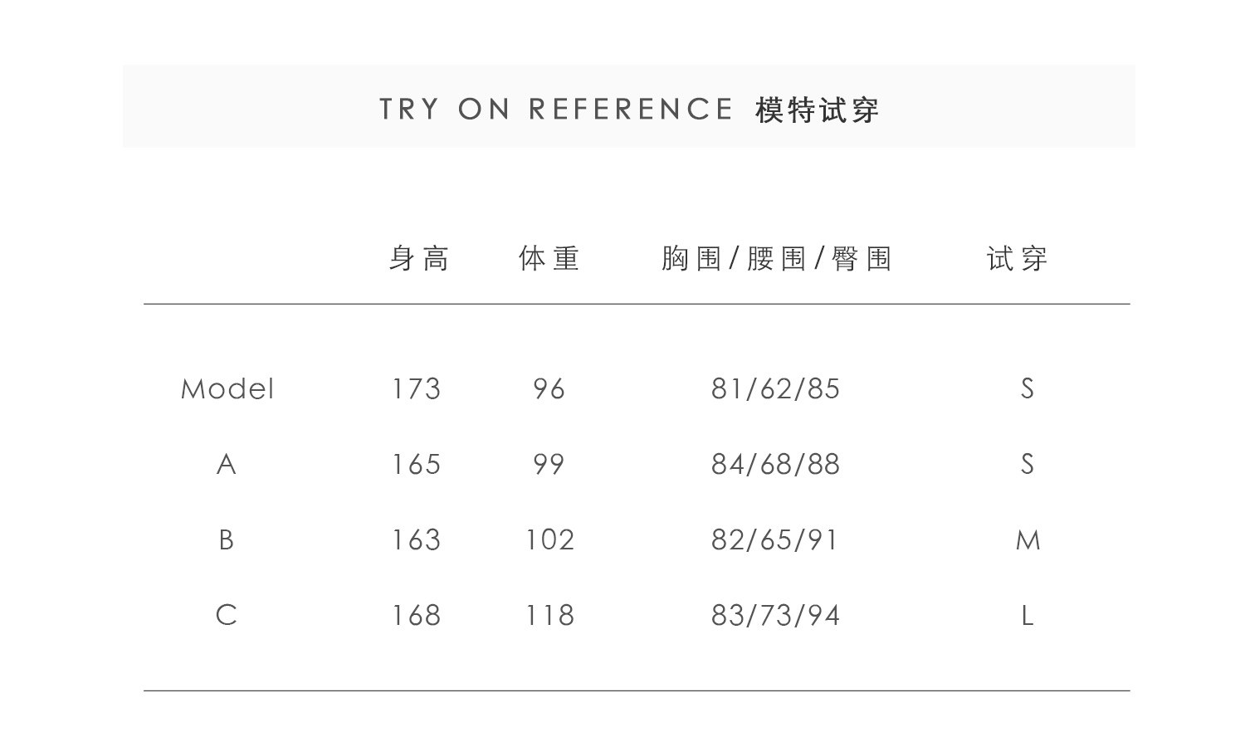The image size is (1245, 732).
Task: Click the weight value 96
Action: [549, 389]
